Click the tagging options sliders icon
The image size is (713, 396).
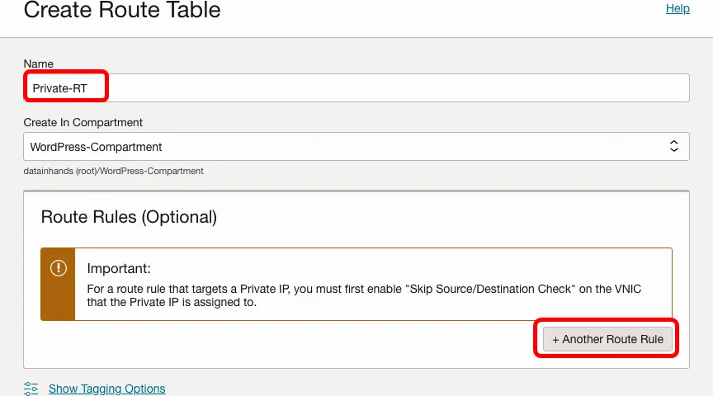click(31, 389)
